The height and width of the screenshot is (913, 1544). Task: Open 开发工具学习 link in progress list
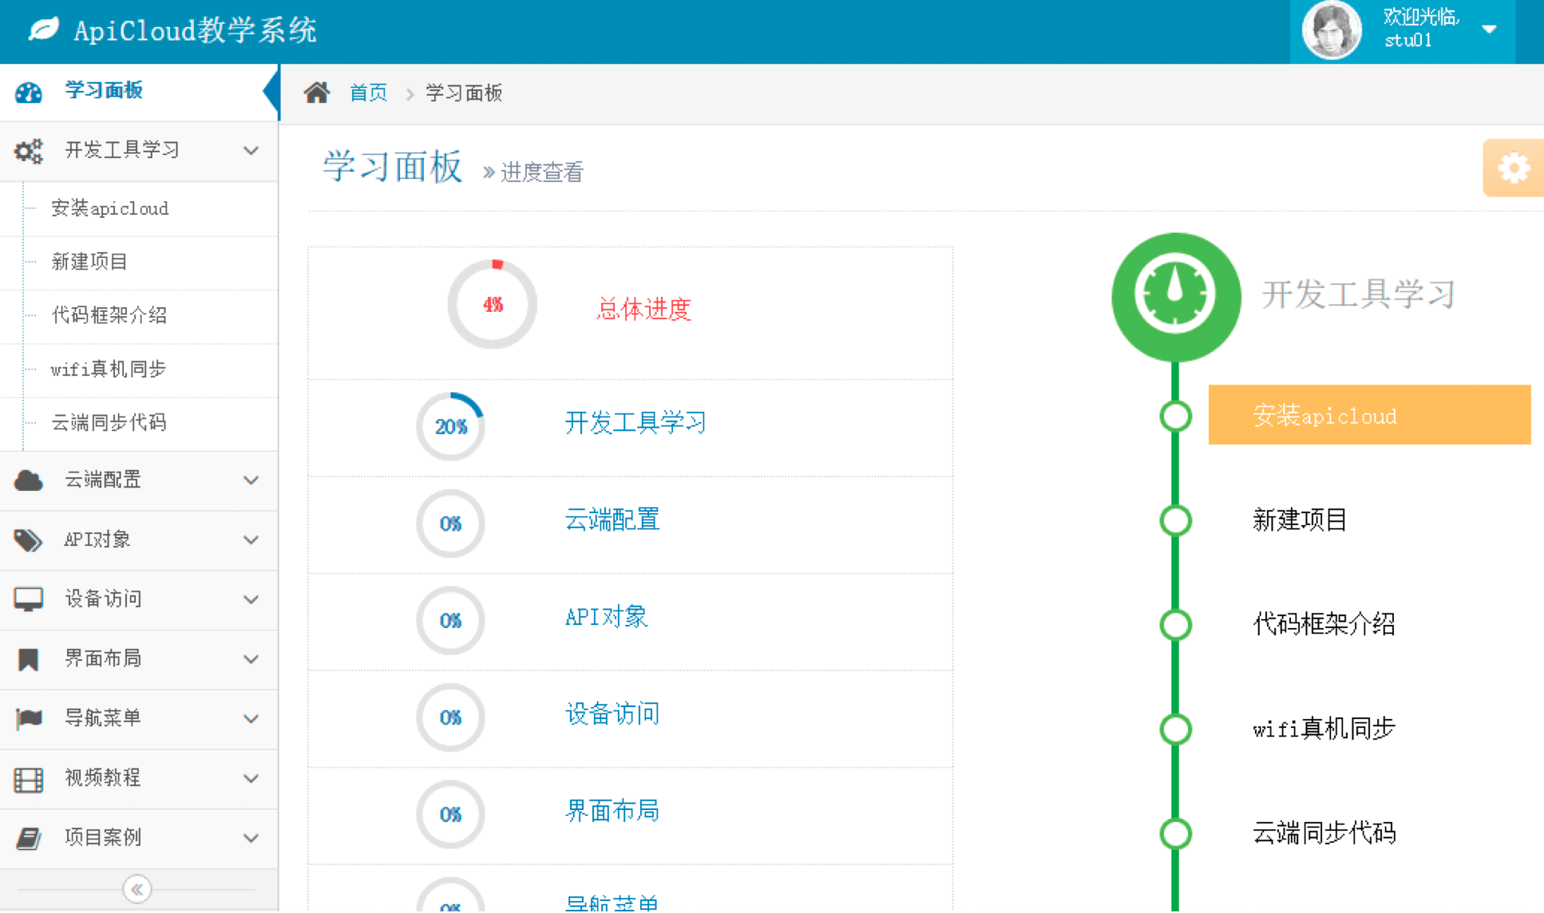click(x=635, y=422)
